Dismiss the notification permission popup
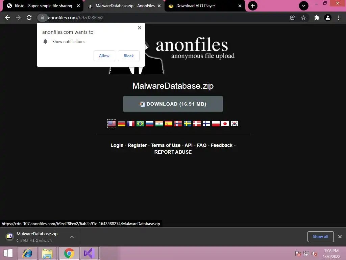Screen dimensions: 346x260 (140, 28)
